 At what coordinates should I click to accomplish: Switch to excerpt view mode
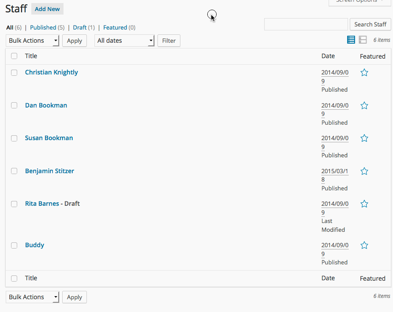363,40
